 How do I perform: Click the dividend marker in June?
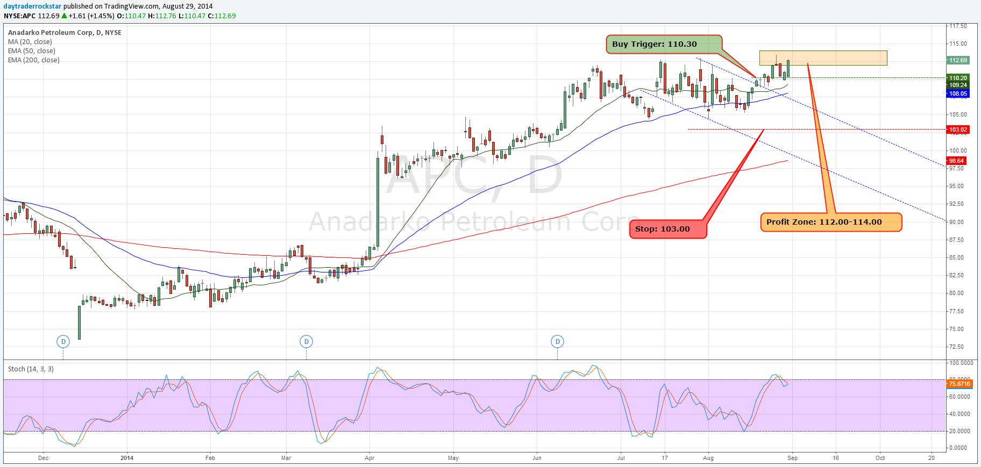coord(557,341)
